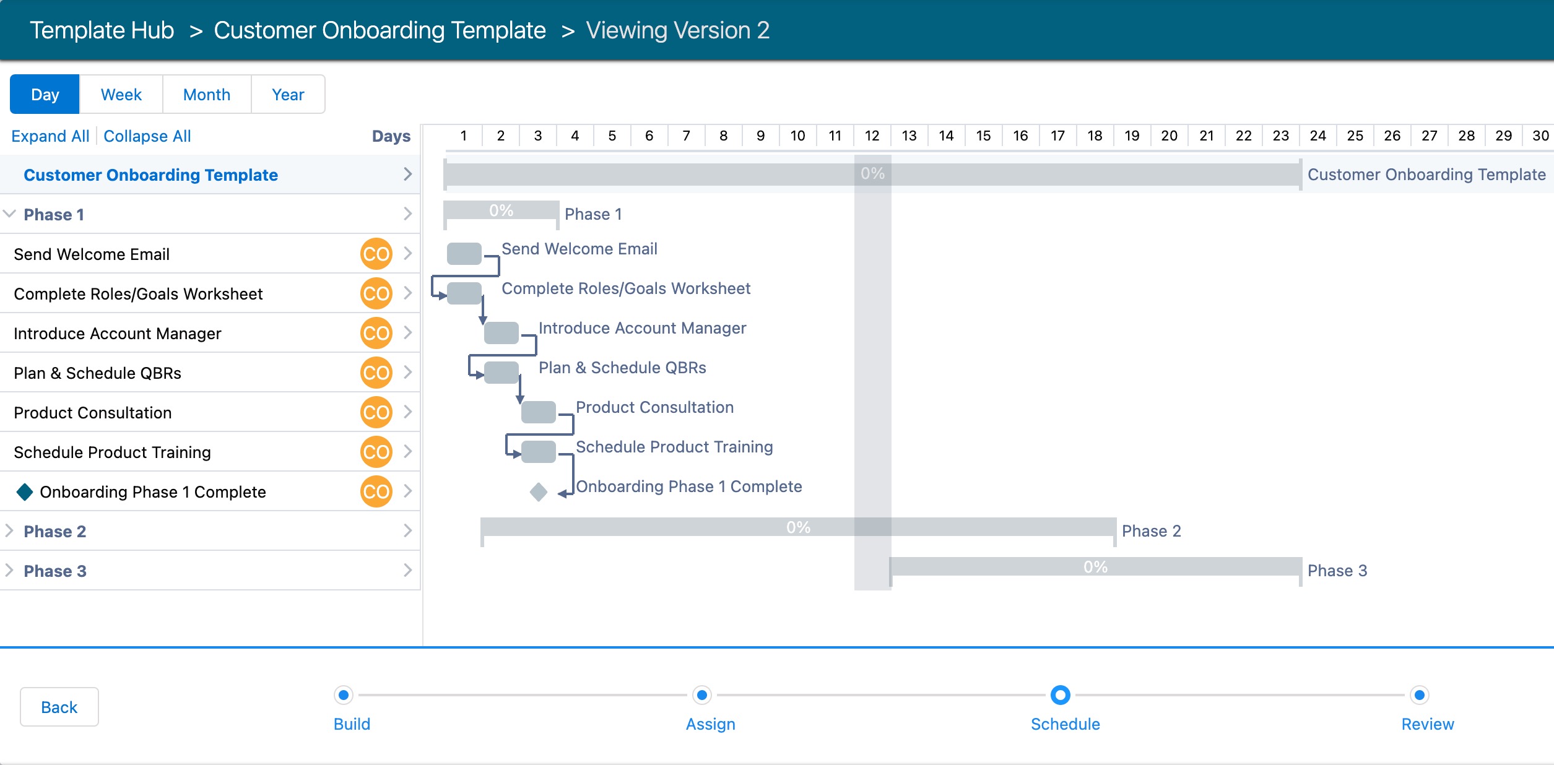Viewport: 1554px width, 765px height.
Task: Collapse the Phase 1 section
Action: pos(9,214)
